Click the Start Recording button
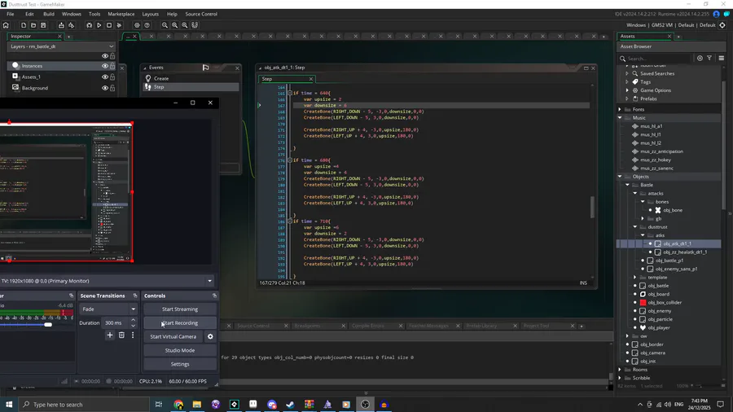733x412 pixels. pos(179,323)
